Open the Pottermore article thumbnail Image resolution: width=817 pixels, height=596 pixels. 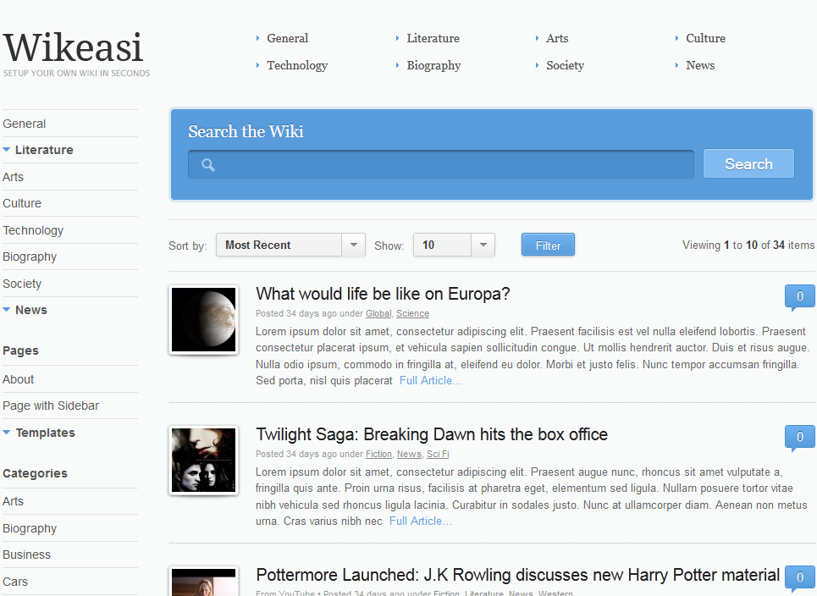204,581
